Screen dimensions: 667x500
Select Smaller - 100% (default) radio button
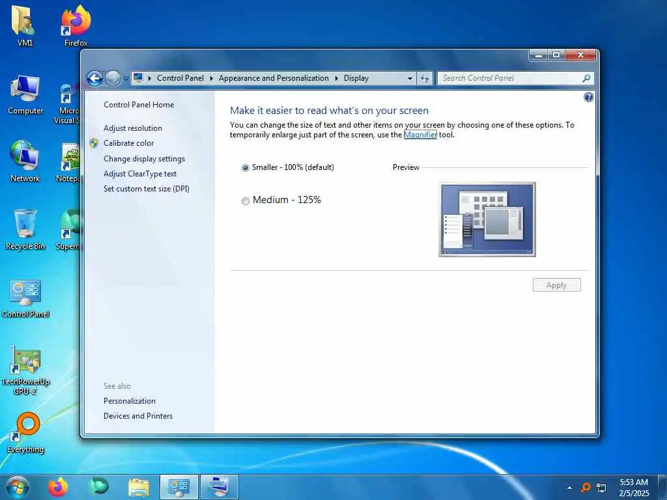[x=246, y=168]
